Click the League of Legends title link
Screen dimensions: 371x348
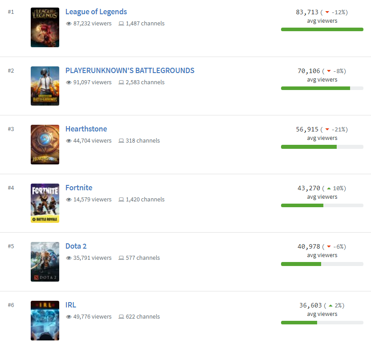click(x=96, y=12)
